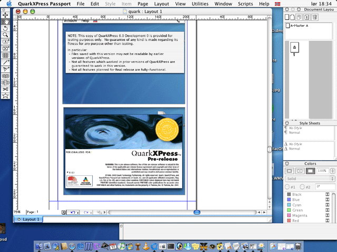Click the Undo button in the status bar
Screen dimensions: 337x252
(x=73, y=212)
